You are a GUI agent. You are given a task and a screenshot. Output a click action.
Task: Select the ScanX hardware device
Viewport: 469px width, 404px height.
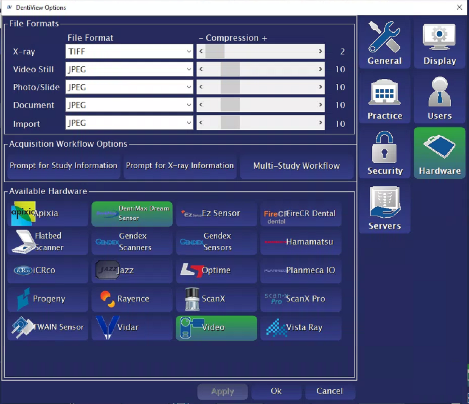pos(216,299)
